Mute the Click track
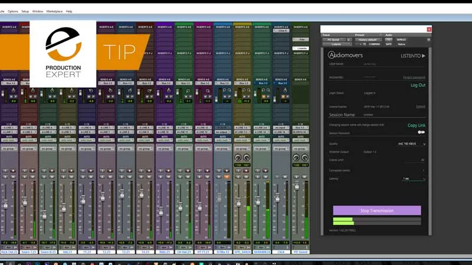Image resolution: width=472 pixels, height=265 pixels. (285, 177)
